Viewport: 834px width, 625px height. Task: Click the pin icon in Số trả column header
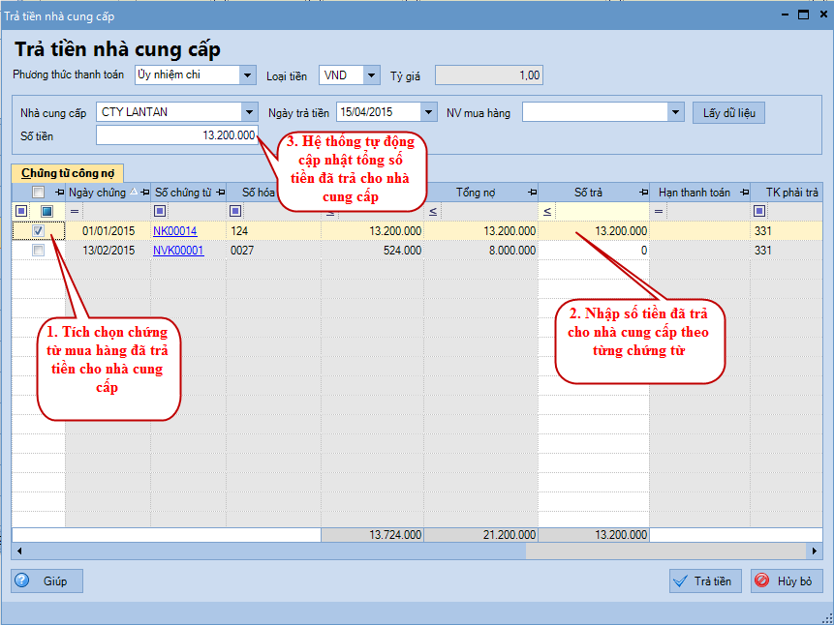coord(641,193)
